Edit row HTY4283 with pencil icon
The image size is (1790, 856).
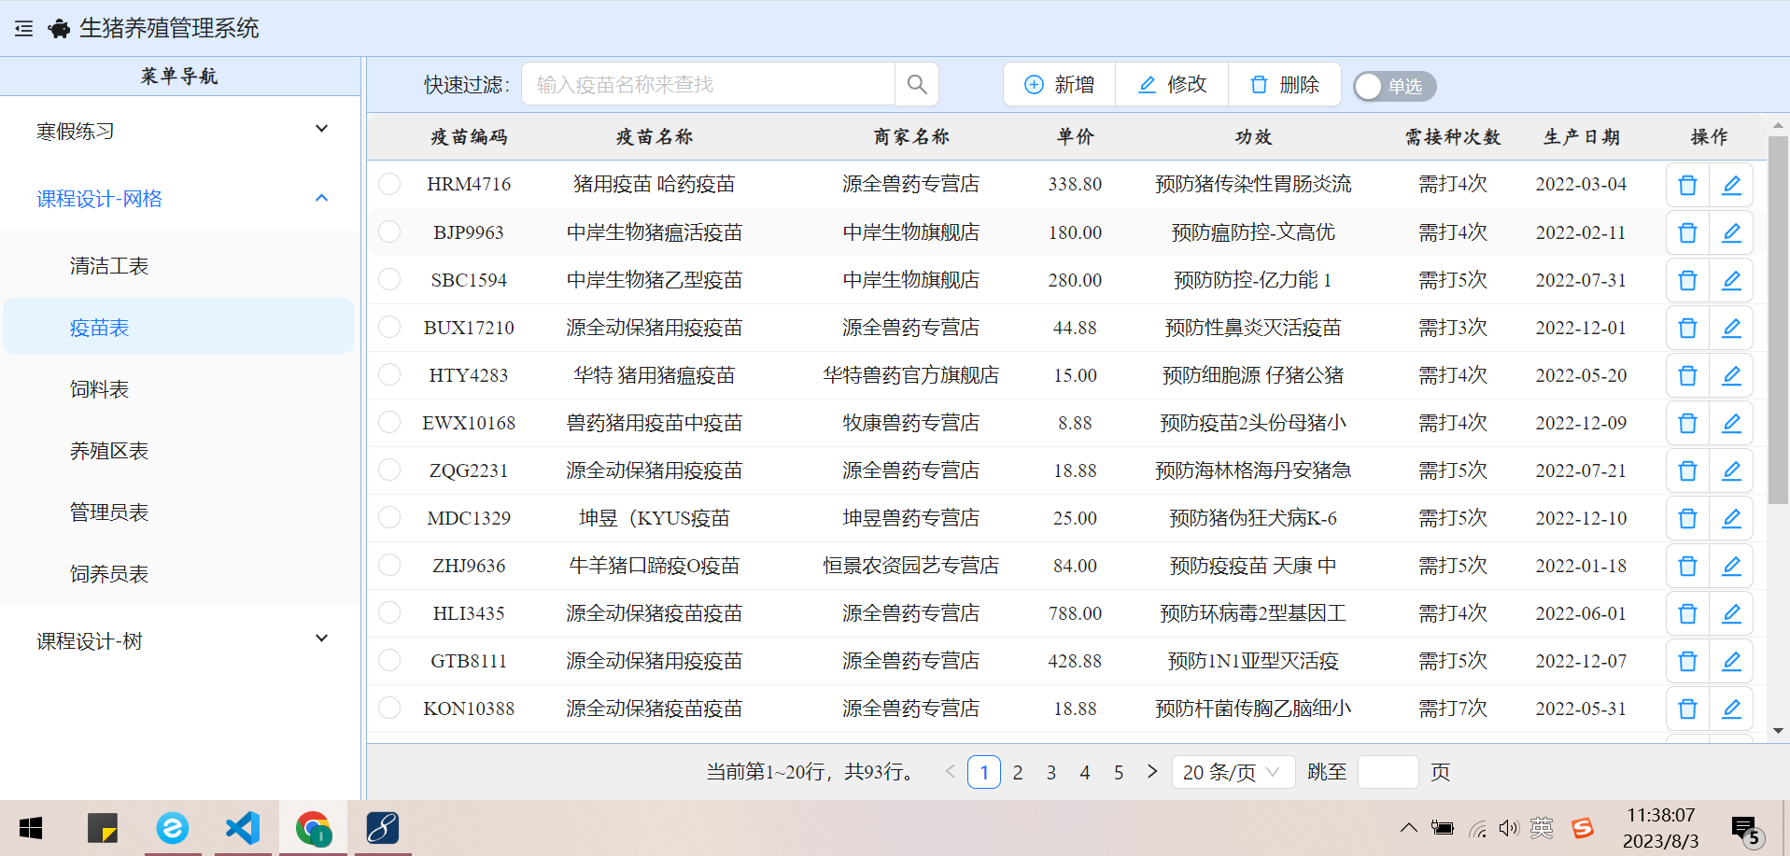pos(1731,375)
